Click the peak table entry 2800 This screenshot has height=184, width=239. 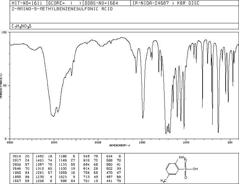point(17,164)
